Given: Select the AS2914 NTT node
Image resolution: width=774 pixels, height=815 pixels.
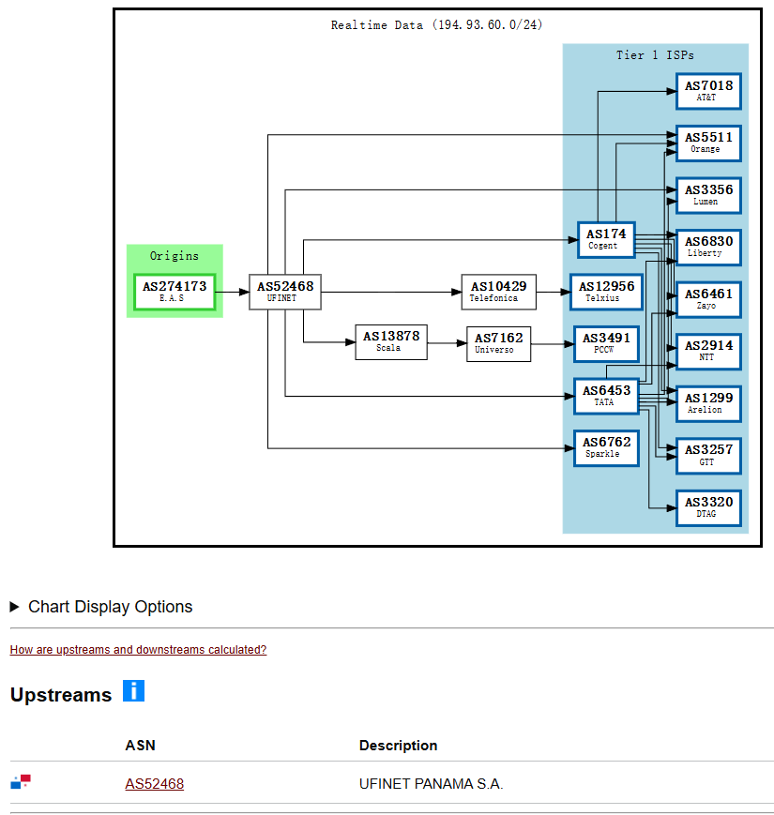Looking at the screenshot, I should coord(708,352).
